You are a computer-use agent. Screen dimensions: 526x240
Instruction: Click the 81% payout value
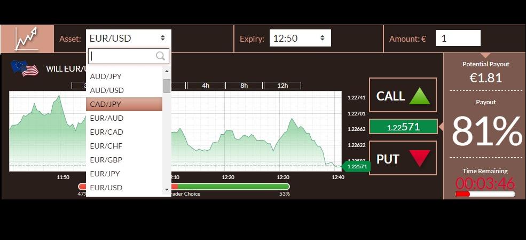pos(486,131)
